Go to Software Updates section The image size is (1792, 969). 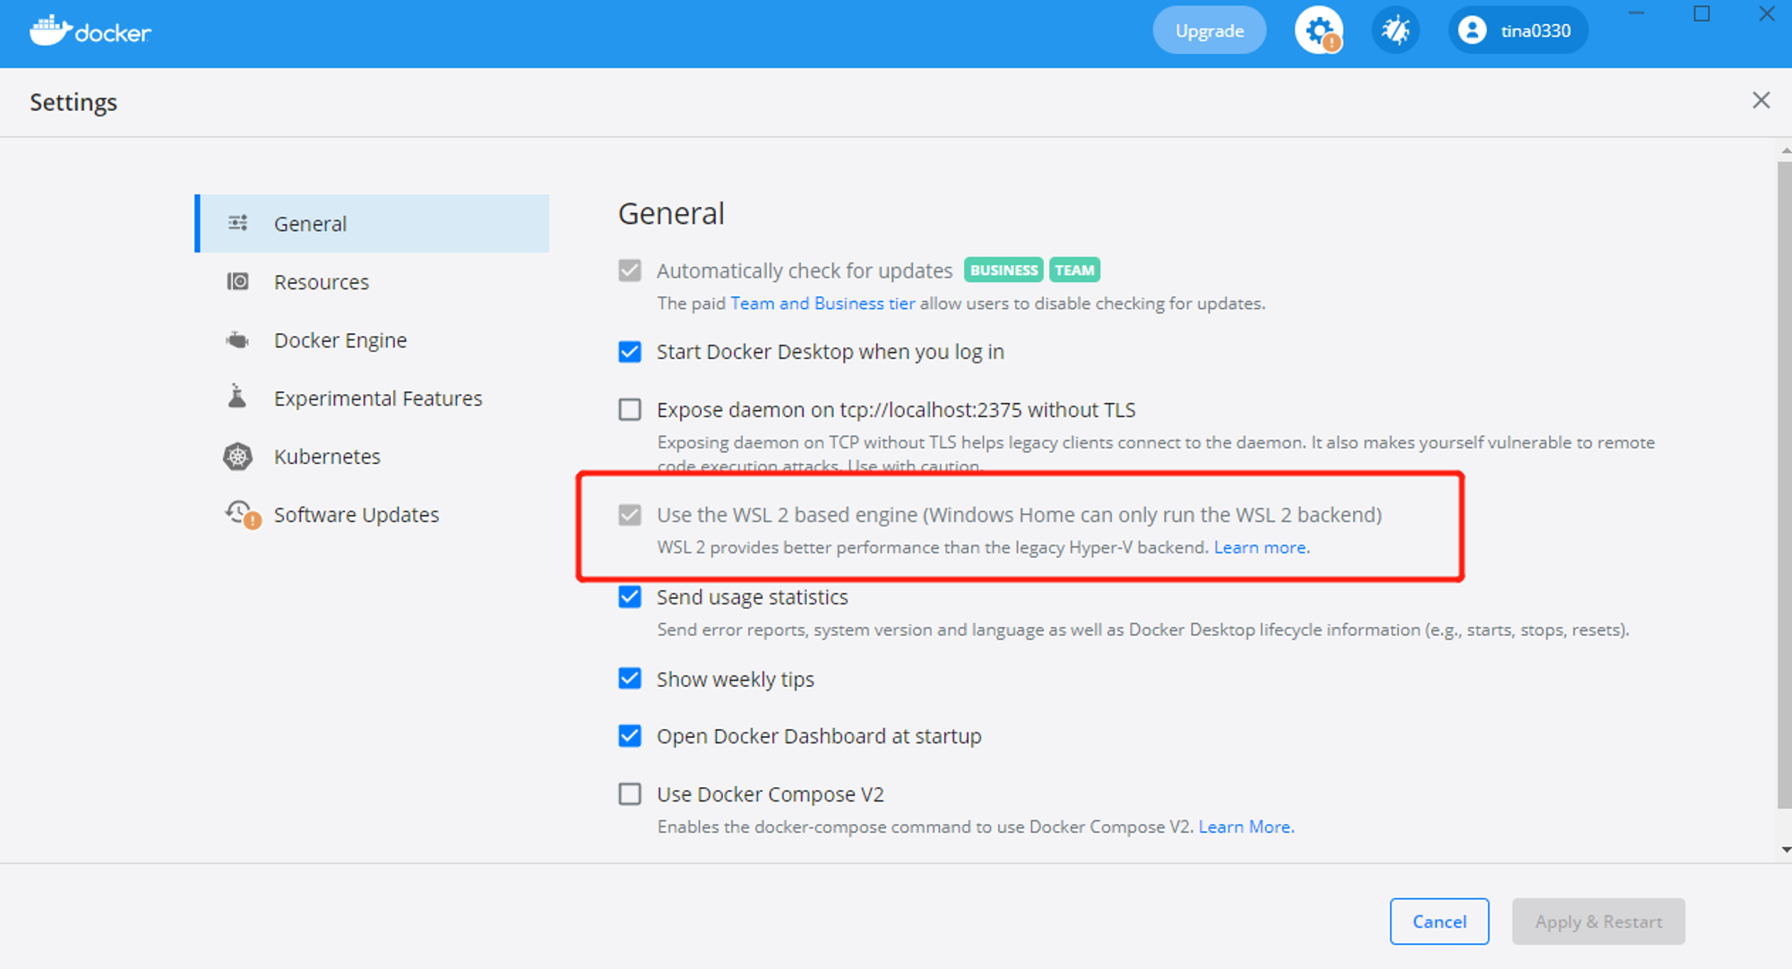point(372,515)
